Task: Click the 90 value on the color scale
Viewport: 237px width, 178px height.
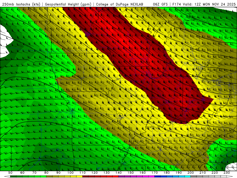Action: 58,173
